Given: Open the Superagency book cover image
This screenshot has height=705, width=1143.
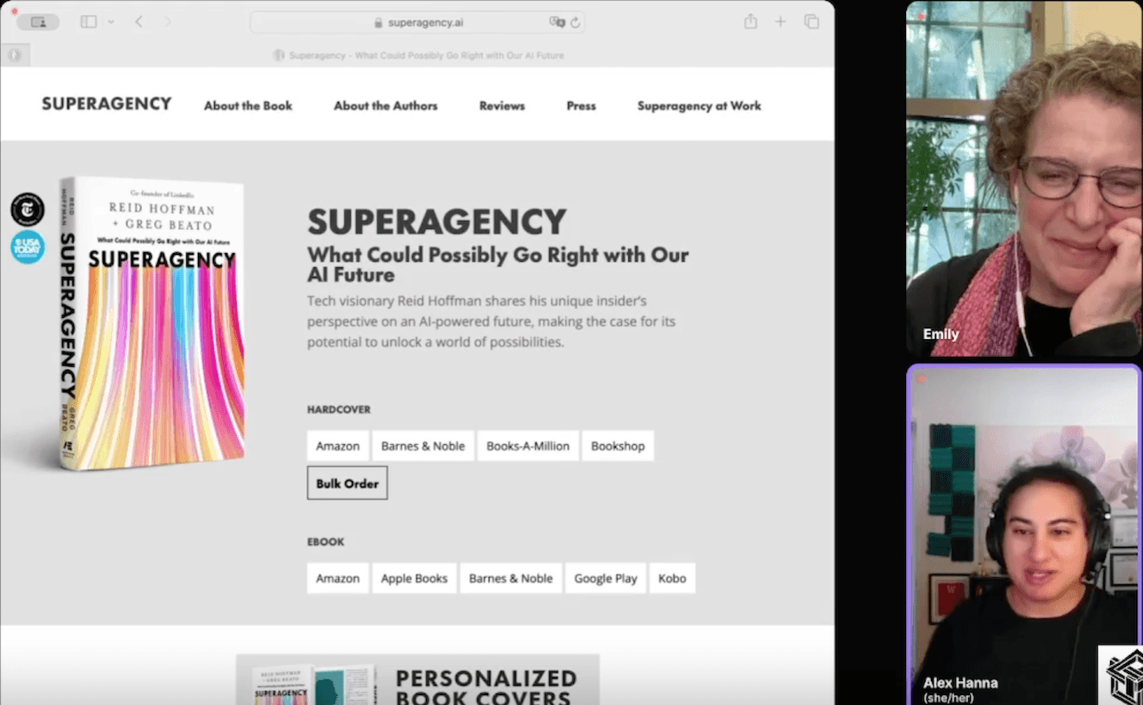Looking at the screenshot, I should [x=153, y=322].
